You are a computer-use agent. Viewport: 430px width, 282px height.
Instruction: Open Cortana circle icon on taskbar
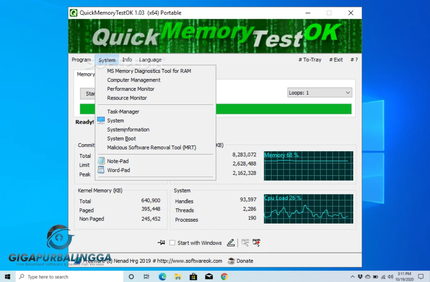(x=131, y=277)
